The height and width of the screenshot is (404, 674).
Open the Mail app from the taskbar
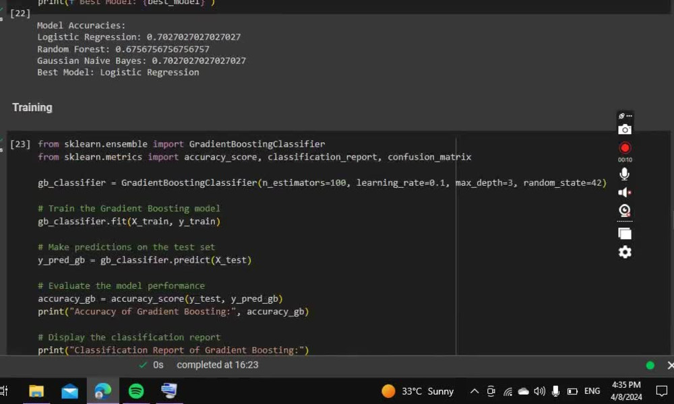69,391
